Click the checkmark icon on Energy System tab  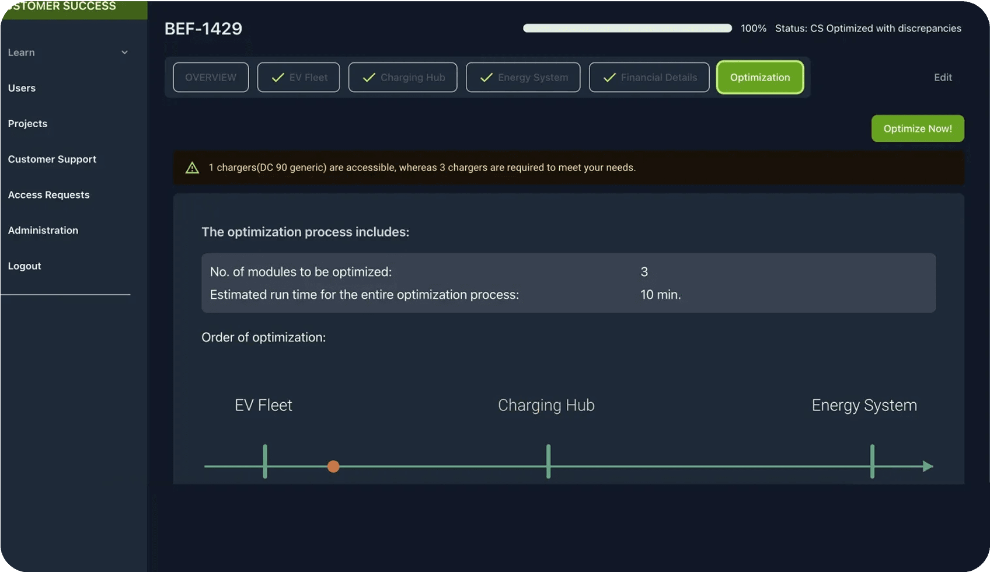[486, 78]
